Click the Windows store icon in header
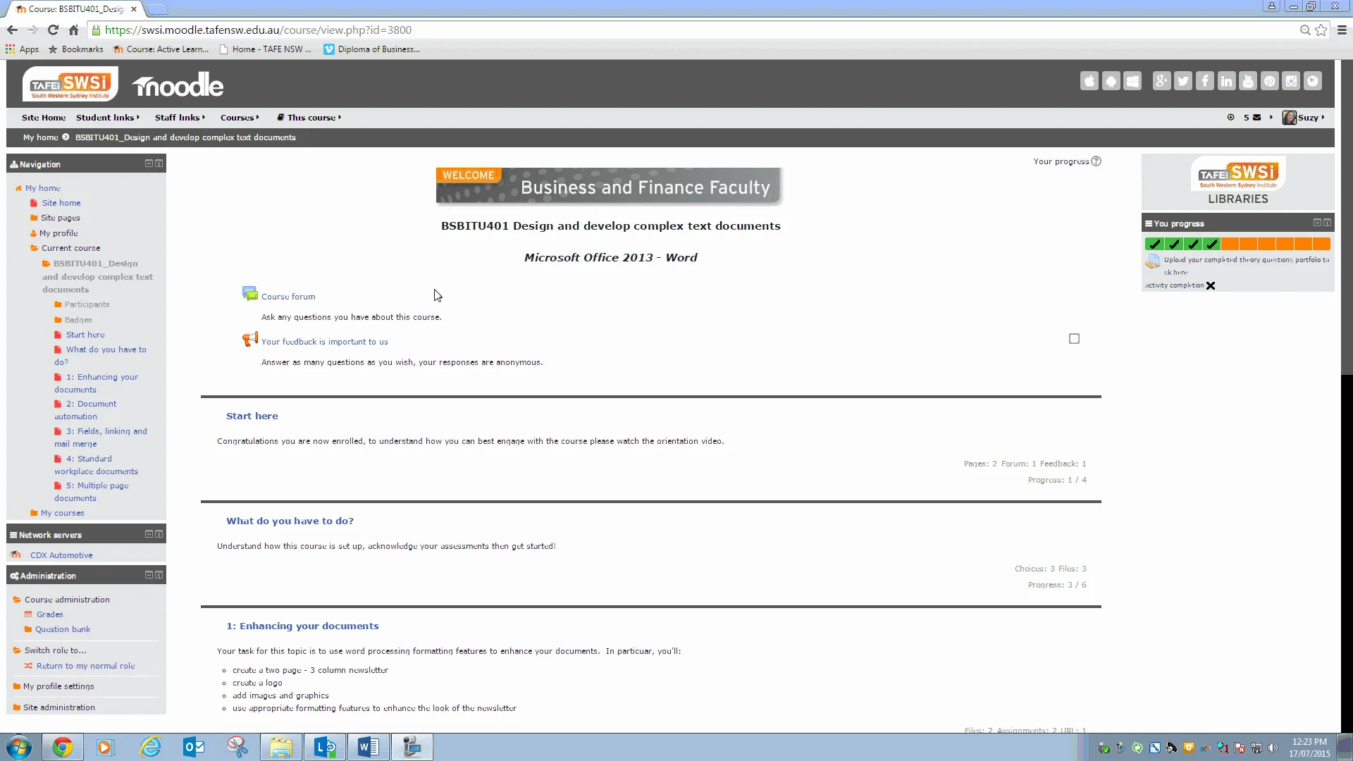Image resolution: width=1353 pixels, height=761 pixels. [1132, 81]
